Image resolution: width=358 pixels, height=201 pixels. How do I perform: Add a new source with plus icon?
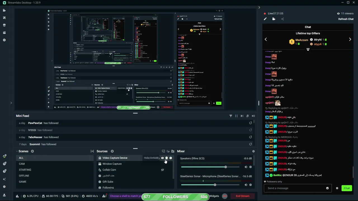pos(112,151)
